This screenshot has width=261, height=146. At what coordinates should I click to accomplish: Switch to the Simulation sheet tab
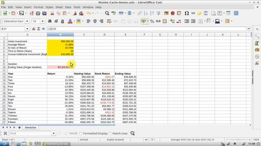click(x=31, y=127)
